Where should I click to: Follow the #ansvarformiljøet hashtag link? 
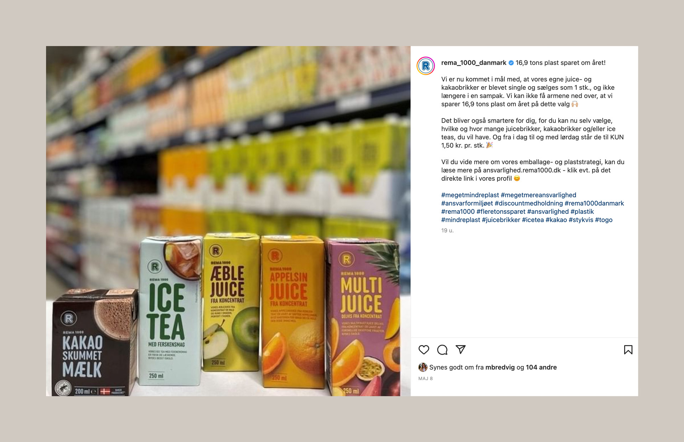[467, 203]
